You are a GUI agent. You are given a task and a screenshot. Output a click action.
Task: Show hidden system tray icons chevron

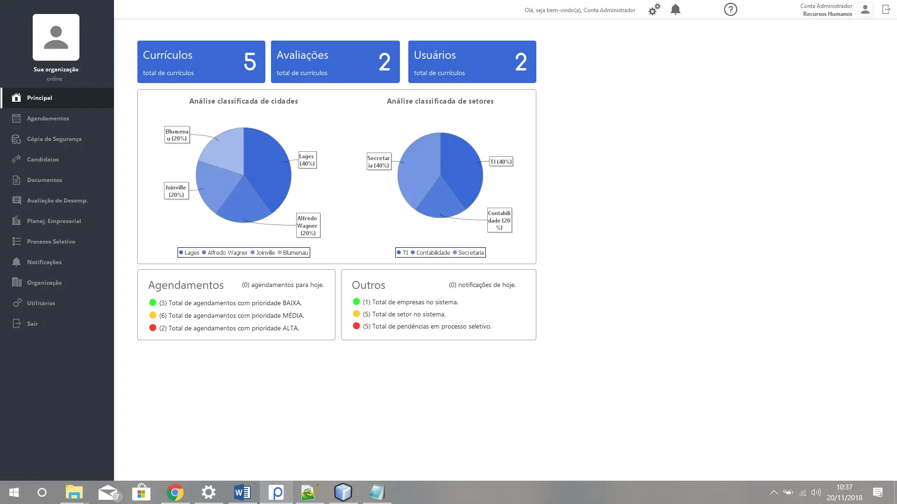coord(774,492)
